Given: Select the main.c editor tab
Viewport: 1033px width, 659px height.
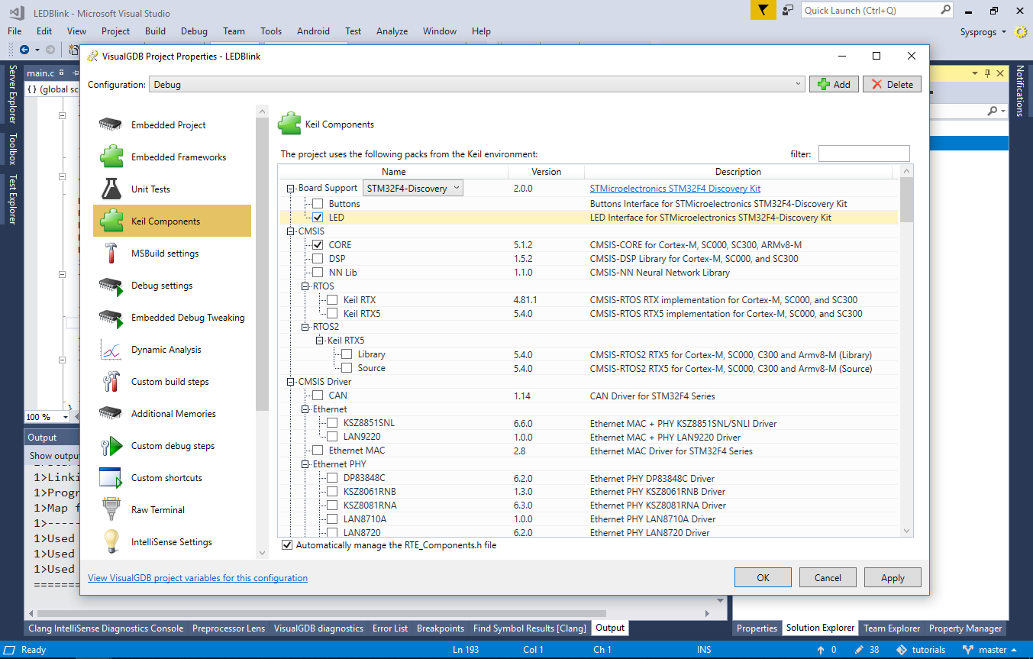Looking at the screenshot, I should click(40, 73).
